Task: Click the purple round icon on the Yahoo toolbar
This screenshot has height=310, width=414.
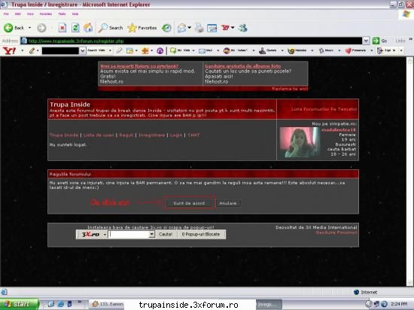Action: pyautogui.click(x=160, y=50)
